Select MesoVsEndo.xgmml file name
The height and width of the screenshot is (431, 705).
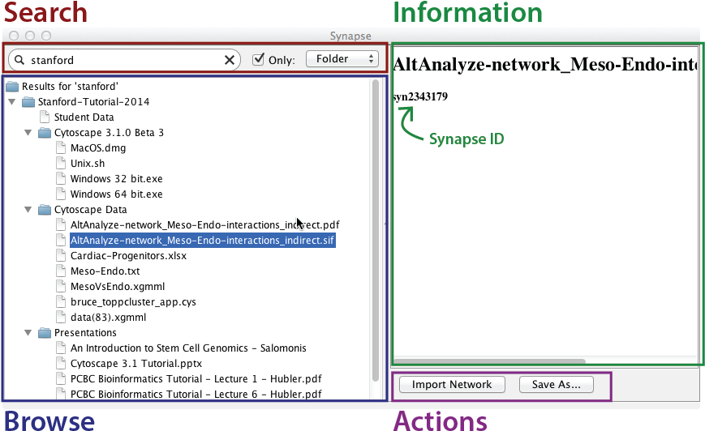(118, 287)
